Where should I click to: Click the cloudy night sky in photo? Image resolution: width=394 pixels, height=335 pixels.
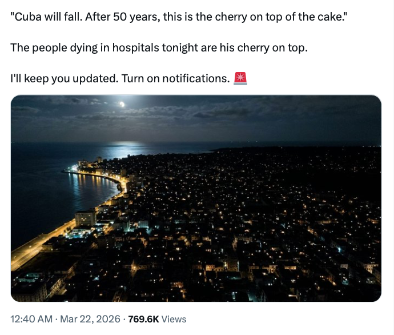(257, 117)
